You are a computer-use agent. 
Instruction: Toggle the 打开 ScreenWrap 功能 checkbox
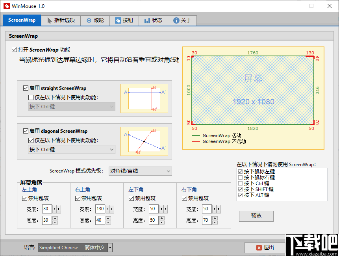tap(15, 50)
